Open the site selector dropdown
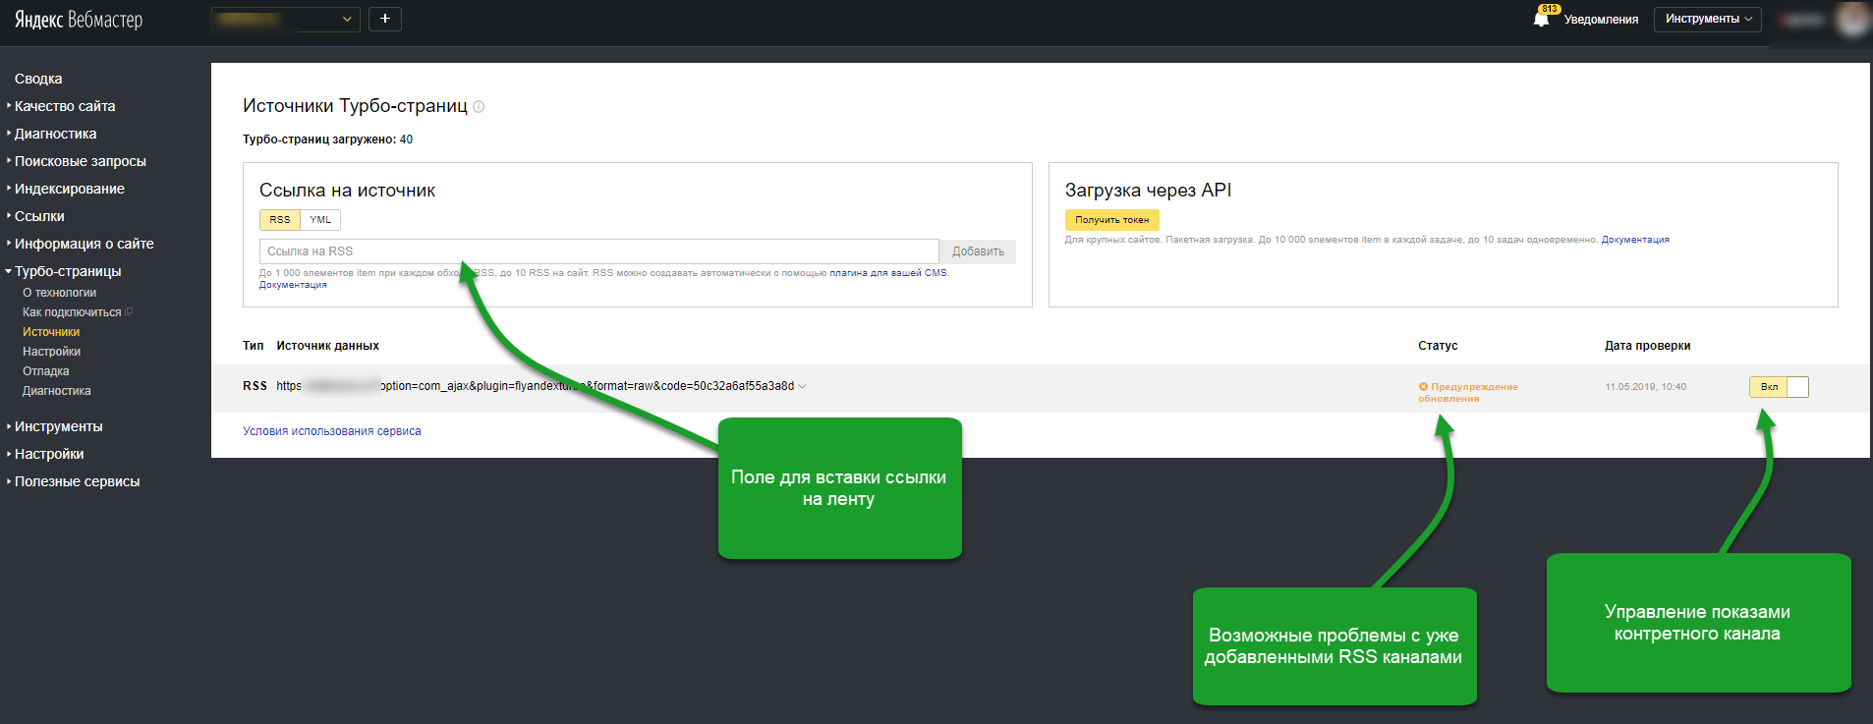Viewport: 1873px width, 724px height. pos(285,19)
